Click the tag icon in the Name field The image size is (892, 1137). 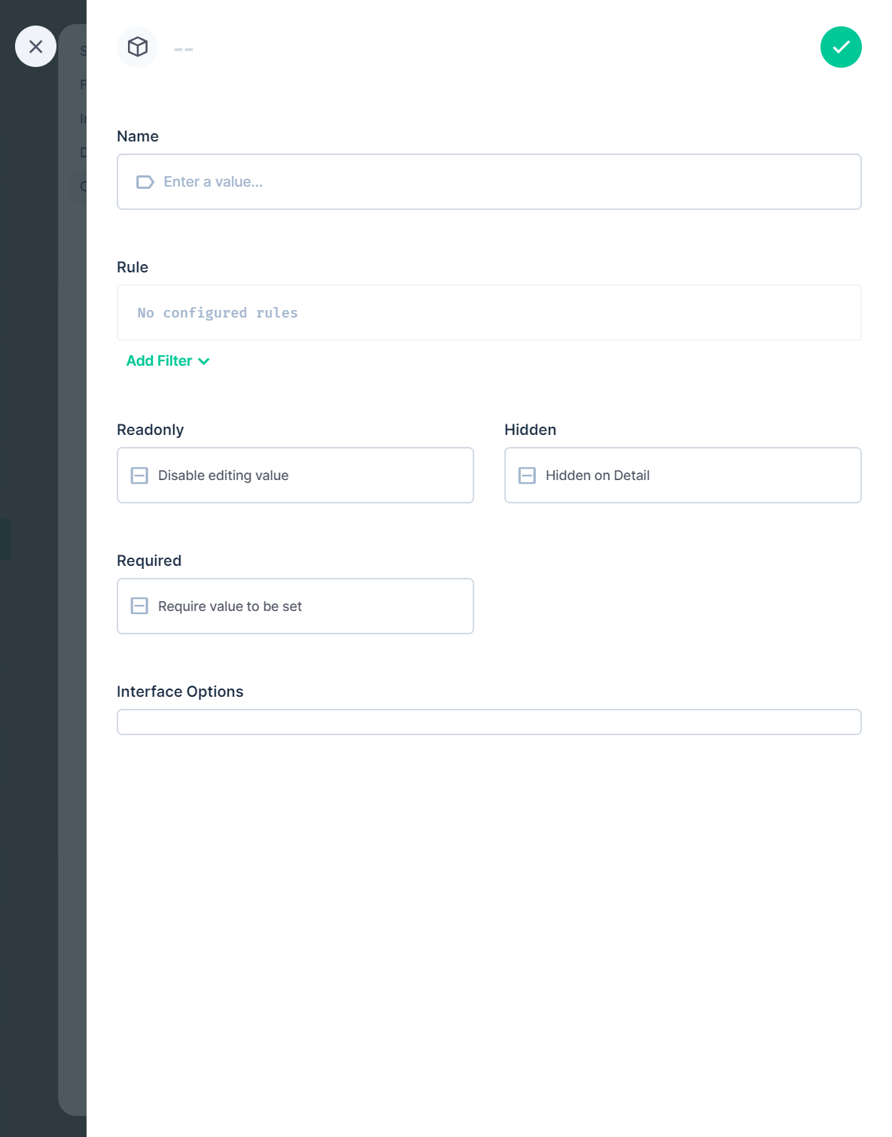click(x=145, y=182)
